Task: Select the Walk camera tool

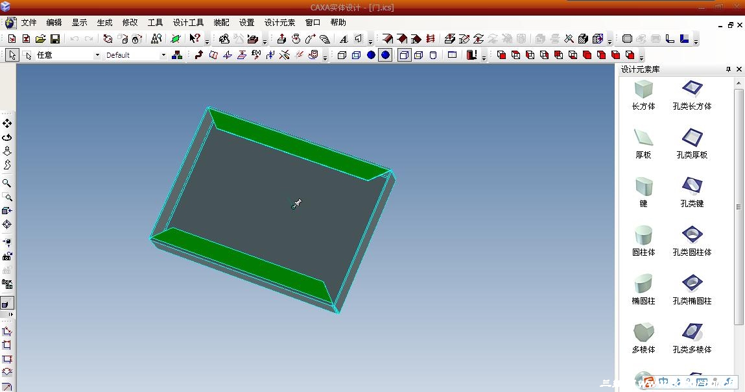Action: click(x=7, y=165)
